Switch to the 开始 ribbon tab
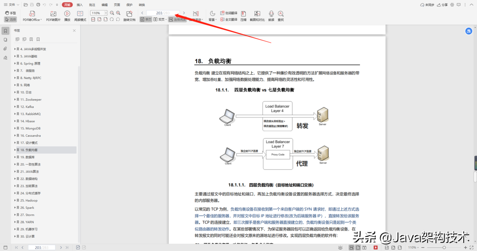This screenshot has width=477, height=251. tap(67, 5)
